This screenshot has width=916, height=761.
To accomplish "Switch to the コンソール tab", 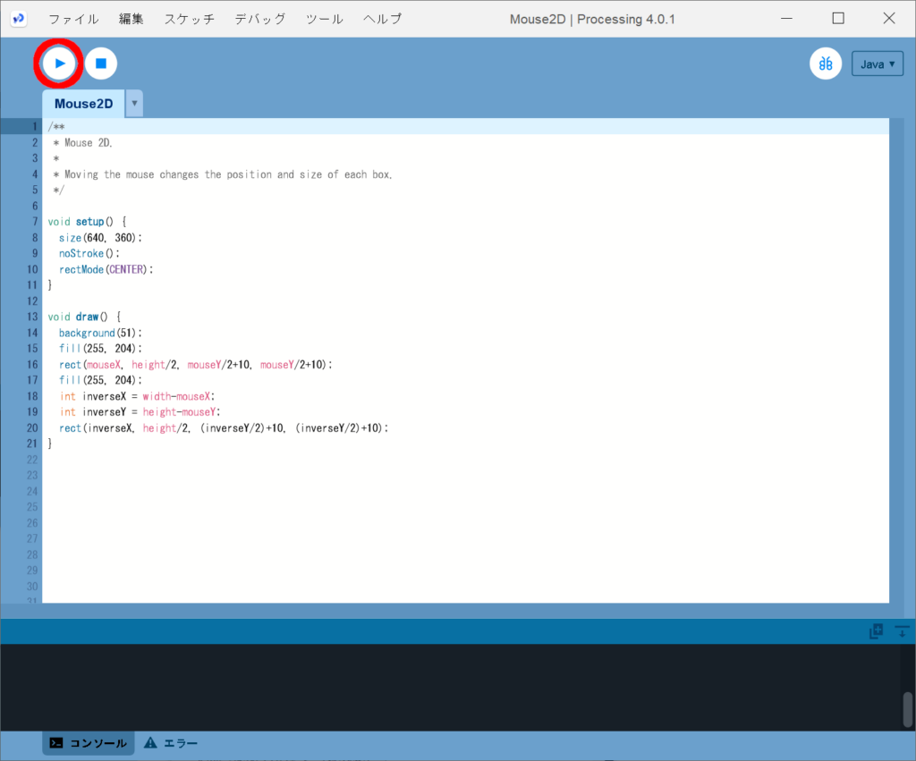I will 89,743.
